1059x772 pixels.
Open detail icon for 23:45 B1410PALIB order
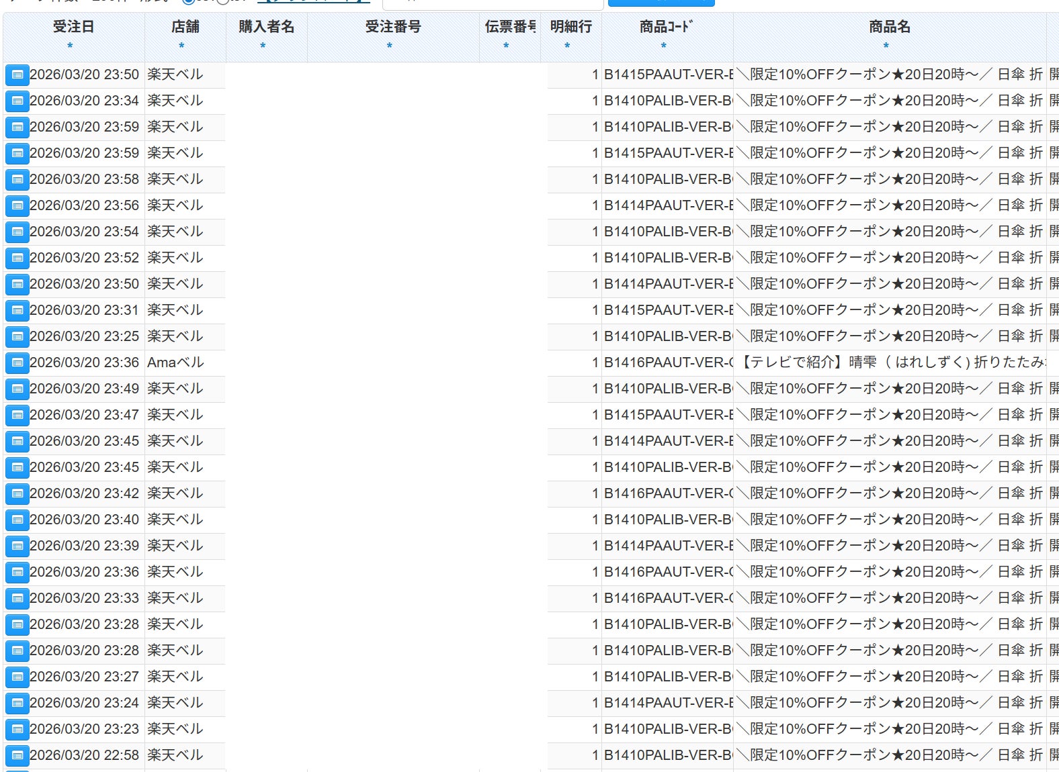coord(17,467)
